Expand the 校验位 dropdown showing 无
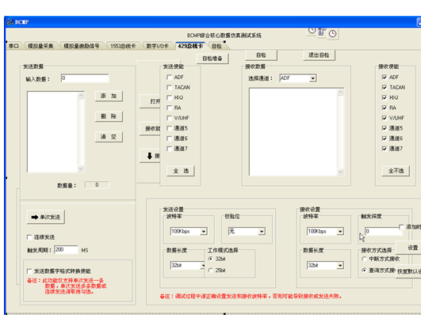 [262, 231]
